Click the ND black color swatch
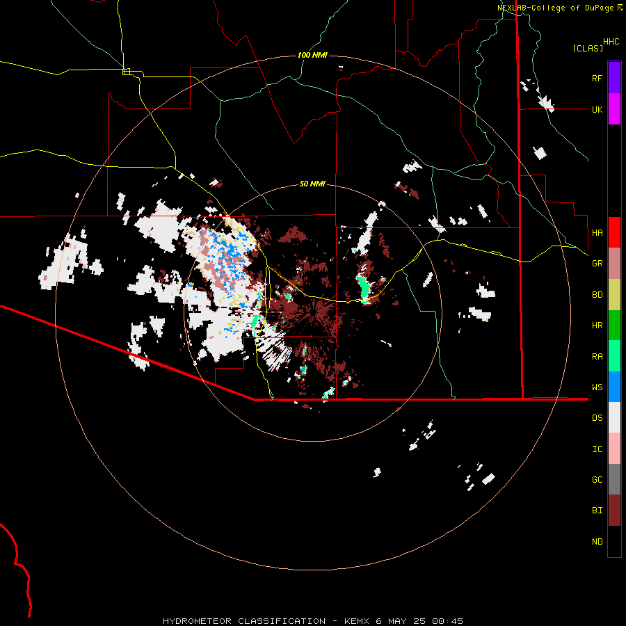 (614, 541)
